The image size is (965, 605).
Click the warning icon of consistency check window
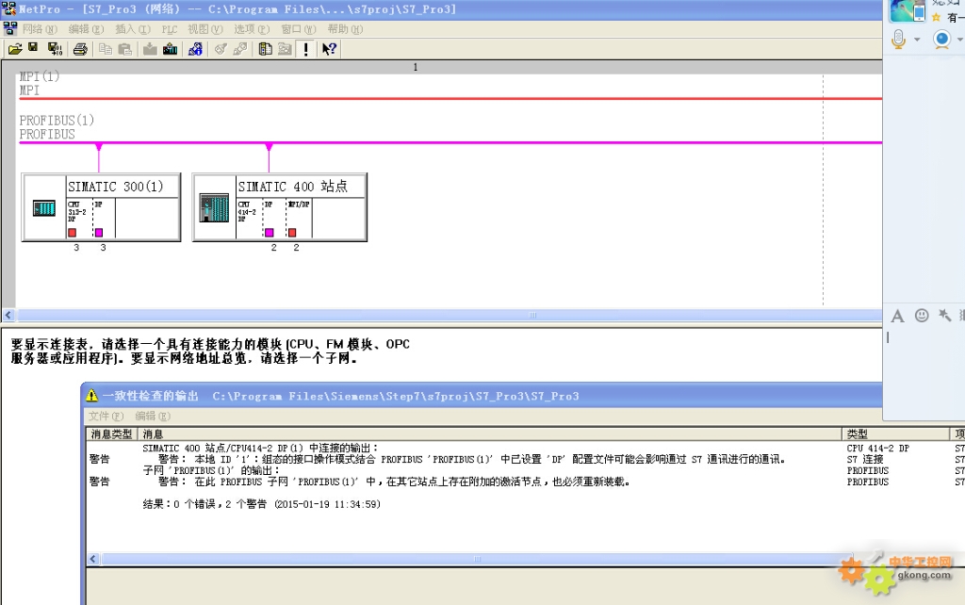91,395
